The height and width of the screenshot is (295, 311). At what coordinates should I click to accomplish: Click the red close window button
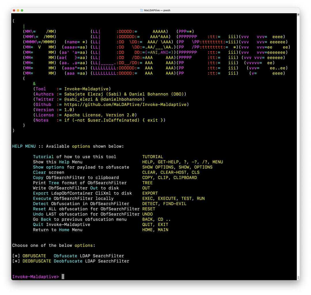(14, 10)
